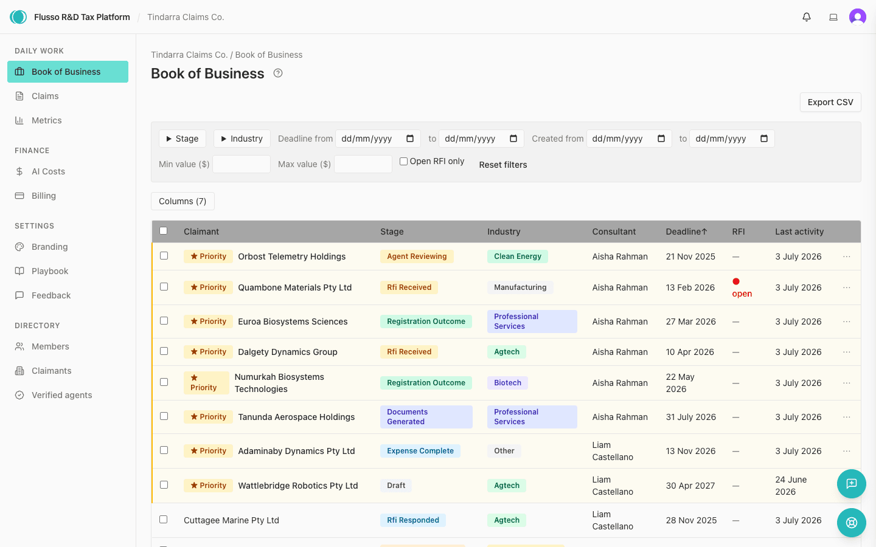
Task: Toggle select-all checkbox in table header
Action: (x=163, y=231)
